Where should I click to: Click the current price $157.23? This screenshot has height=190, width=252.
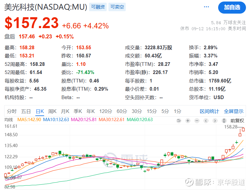32,23
